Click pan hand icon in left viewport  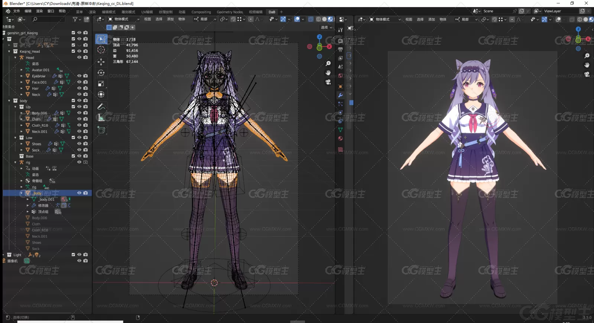tap(328, 73)
